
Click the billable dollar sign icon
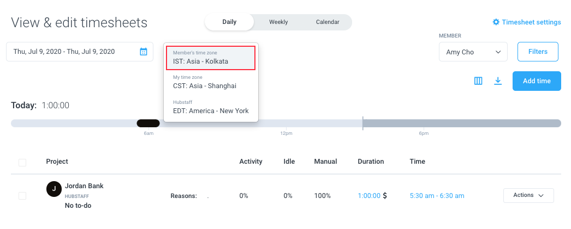click(x=385, y=196)
